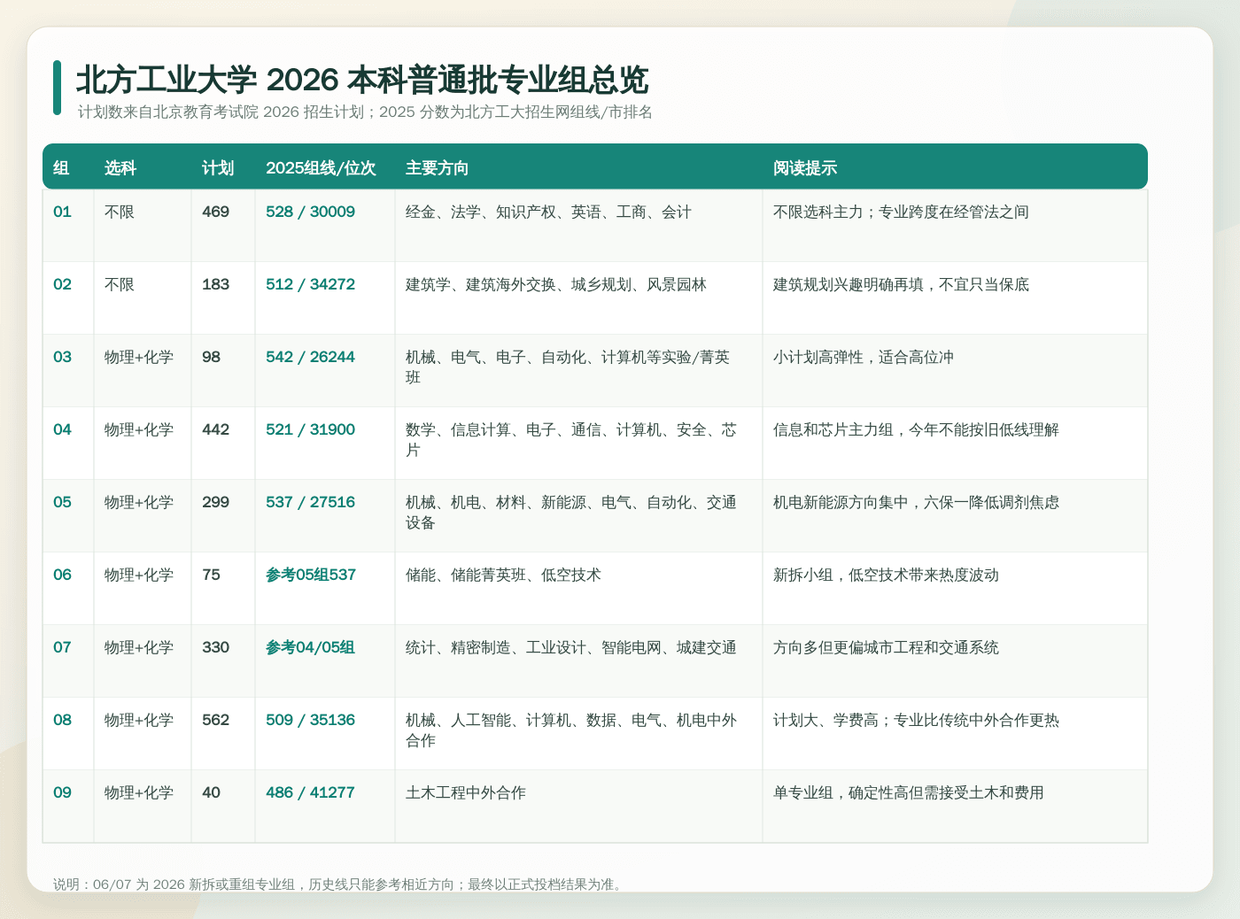Screen dimensions: 1240x919
Task: Click the plan count 75
Action: (211, 575)
